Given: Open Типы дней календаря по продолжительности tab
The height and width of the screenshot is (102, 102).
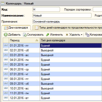Looking at the screenshot, I should click(67, 28).
